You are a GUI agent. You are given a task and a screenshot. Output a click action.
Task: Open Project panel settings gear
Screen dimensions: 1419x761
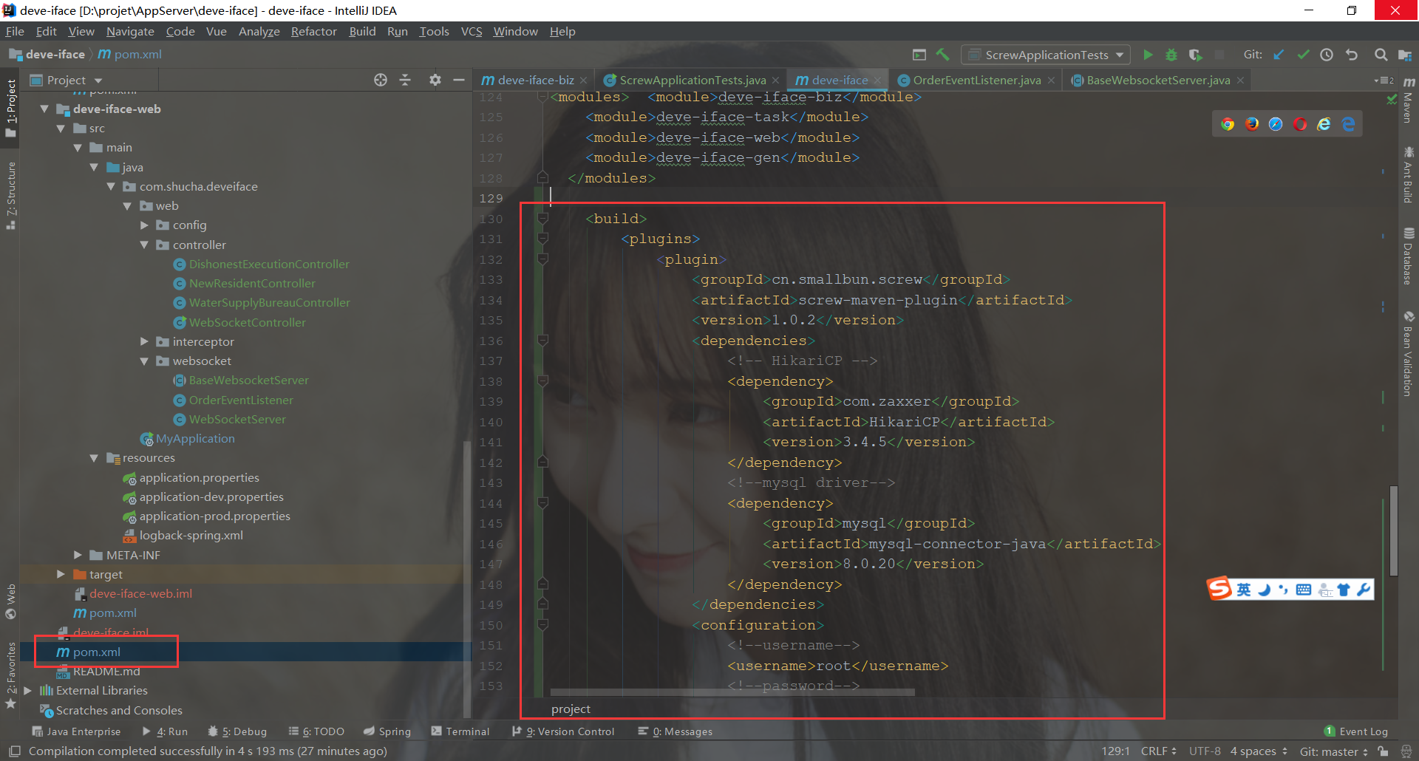[x=435, y=80]
